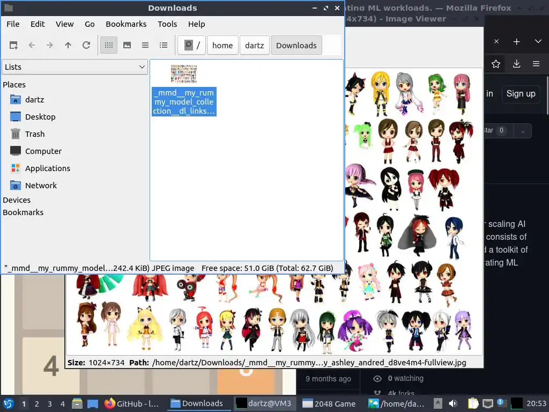The width and height of the screenshot is (549, 412).
Task: Select the _mmd__my_rummy JPEG thumbnail
Action: (x=184, y=73)
